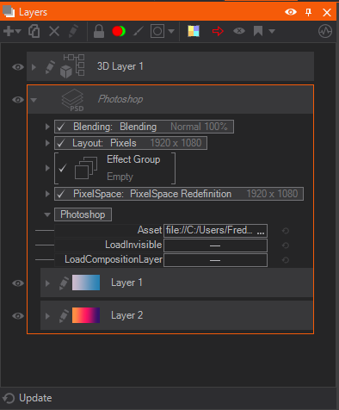Uncheck the Blending checkbox
This screenshot has width=339, height=410.
click(61, 127)
